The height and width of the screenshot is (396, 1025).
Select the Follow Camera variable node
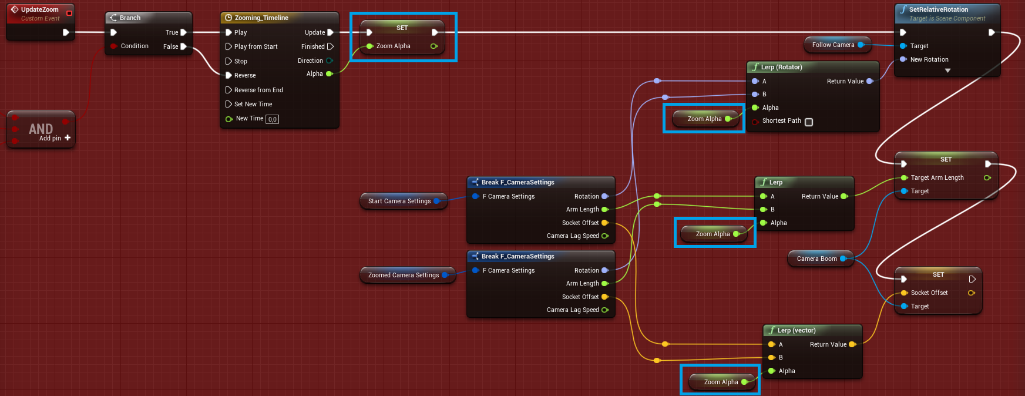click(833, 45)
